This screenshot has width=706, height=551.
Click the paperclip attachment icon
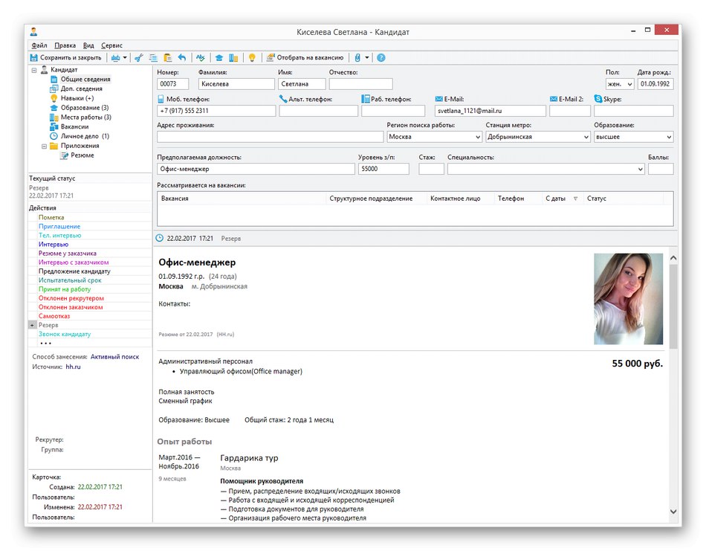(x=357, y=58)
